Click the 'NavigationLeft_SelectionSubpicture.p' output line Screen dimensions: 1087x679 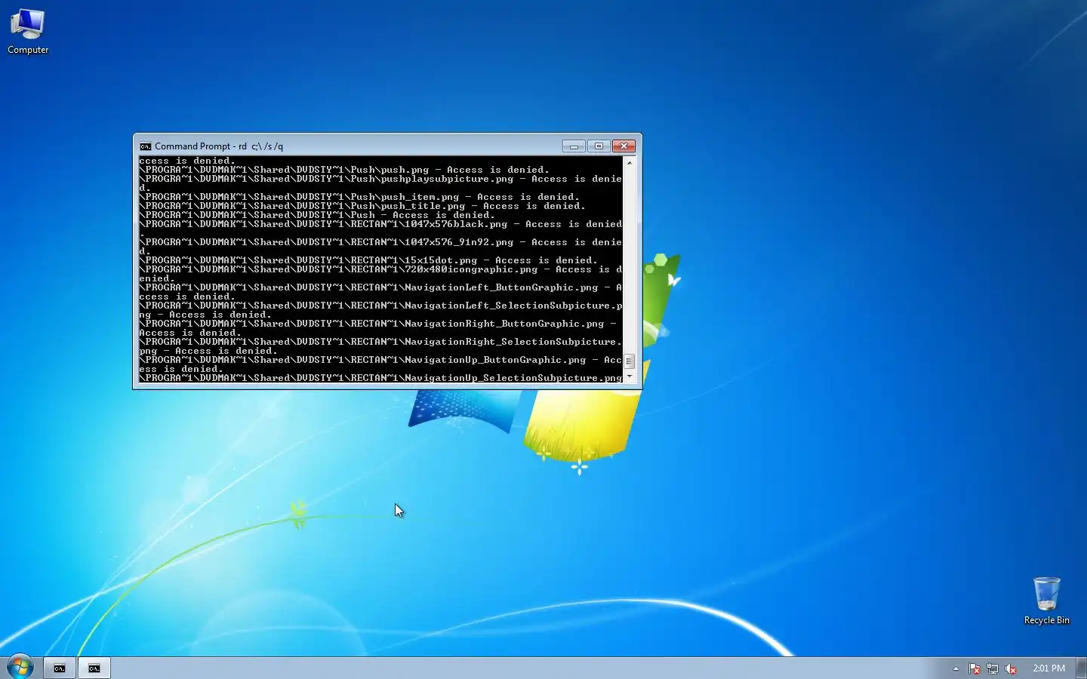(380, 306)
